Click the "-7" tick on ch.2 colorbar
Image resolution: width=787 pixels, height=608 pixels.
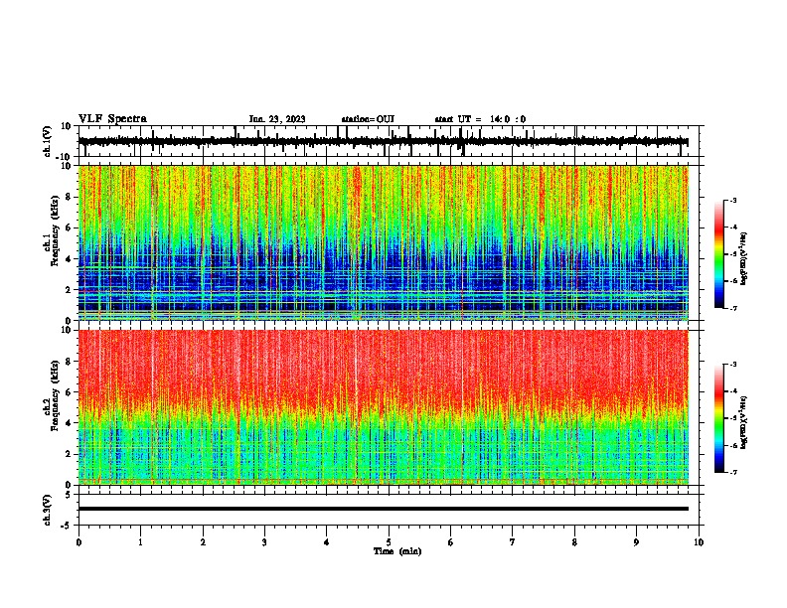coord(732,472)
